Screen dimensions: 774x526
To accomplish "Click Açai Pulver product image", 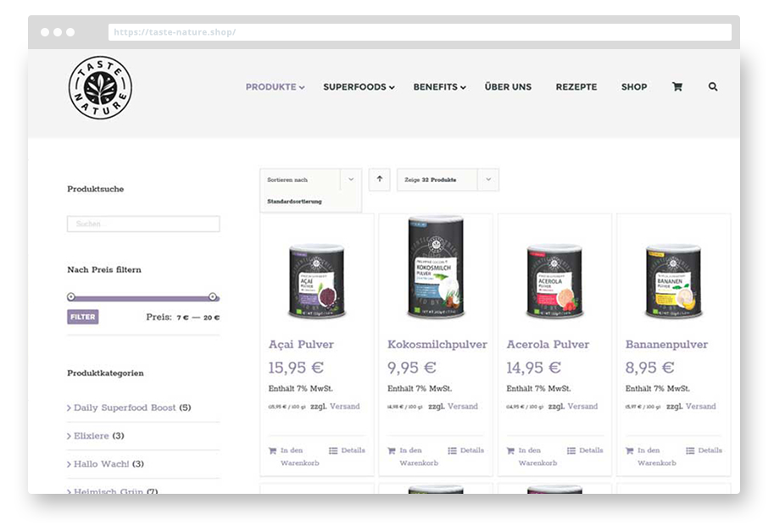I will pyautogui.click(x=317, y=281).
